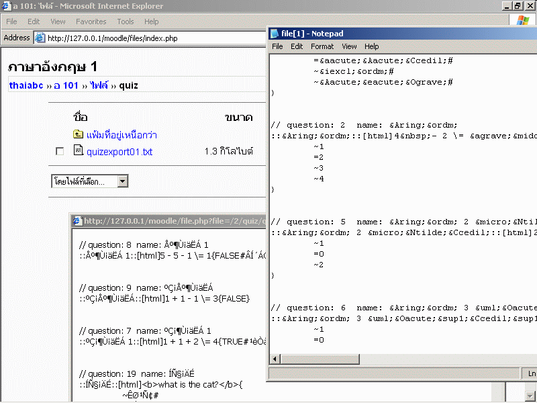Click the page icon in the Address bar
Image resolution: width=537 pixels, height=403 pixels.
click(x=40, y=38)
